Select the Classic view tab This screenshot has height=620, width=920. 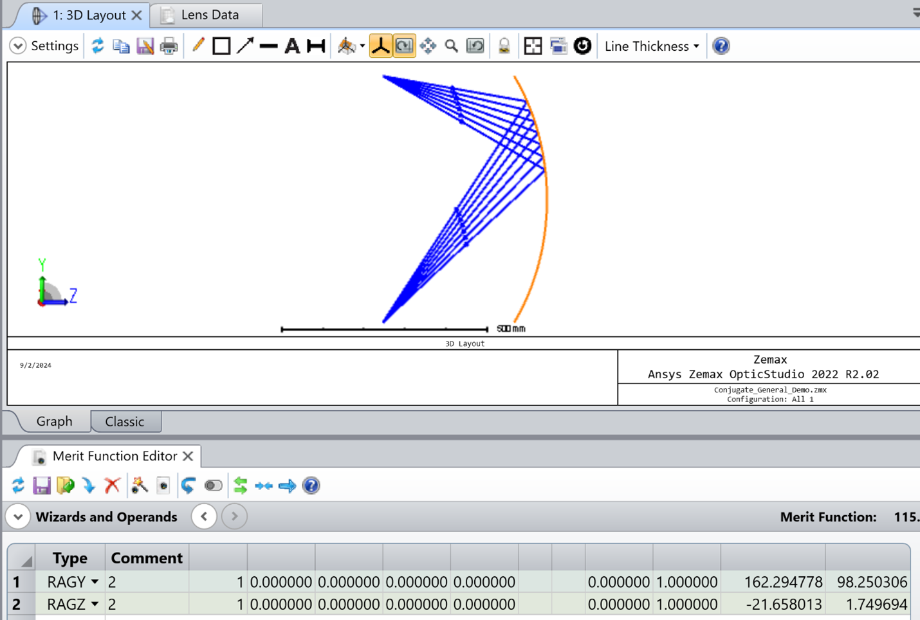tap(125, 422)
